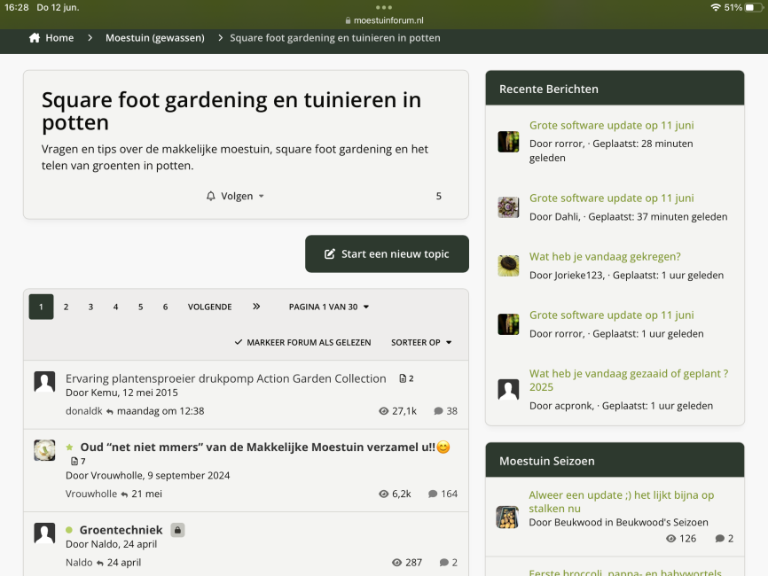Open the Volgen follow dropdown
The image size is (768, 576).
(x=235, y=196)
